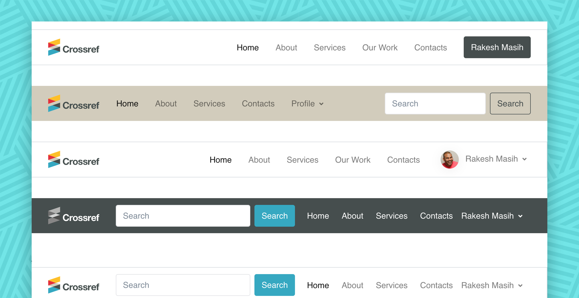Viewport: 579px width, 298px height.
Task: Click Rakesh Masih's profile avatar photo
Action: pos(449,159)
